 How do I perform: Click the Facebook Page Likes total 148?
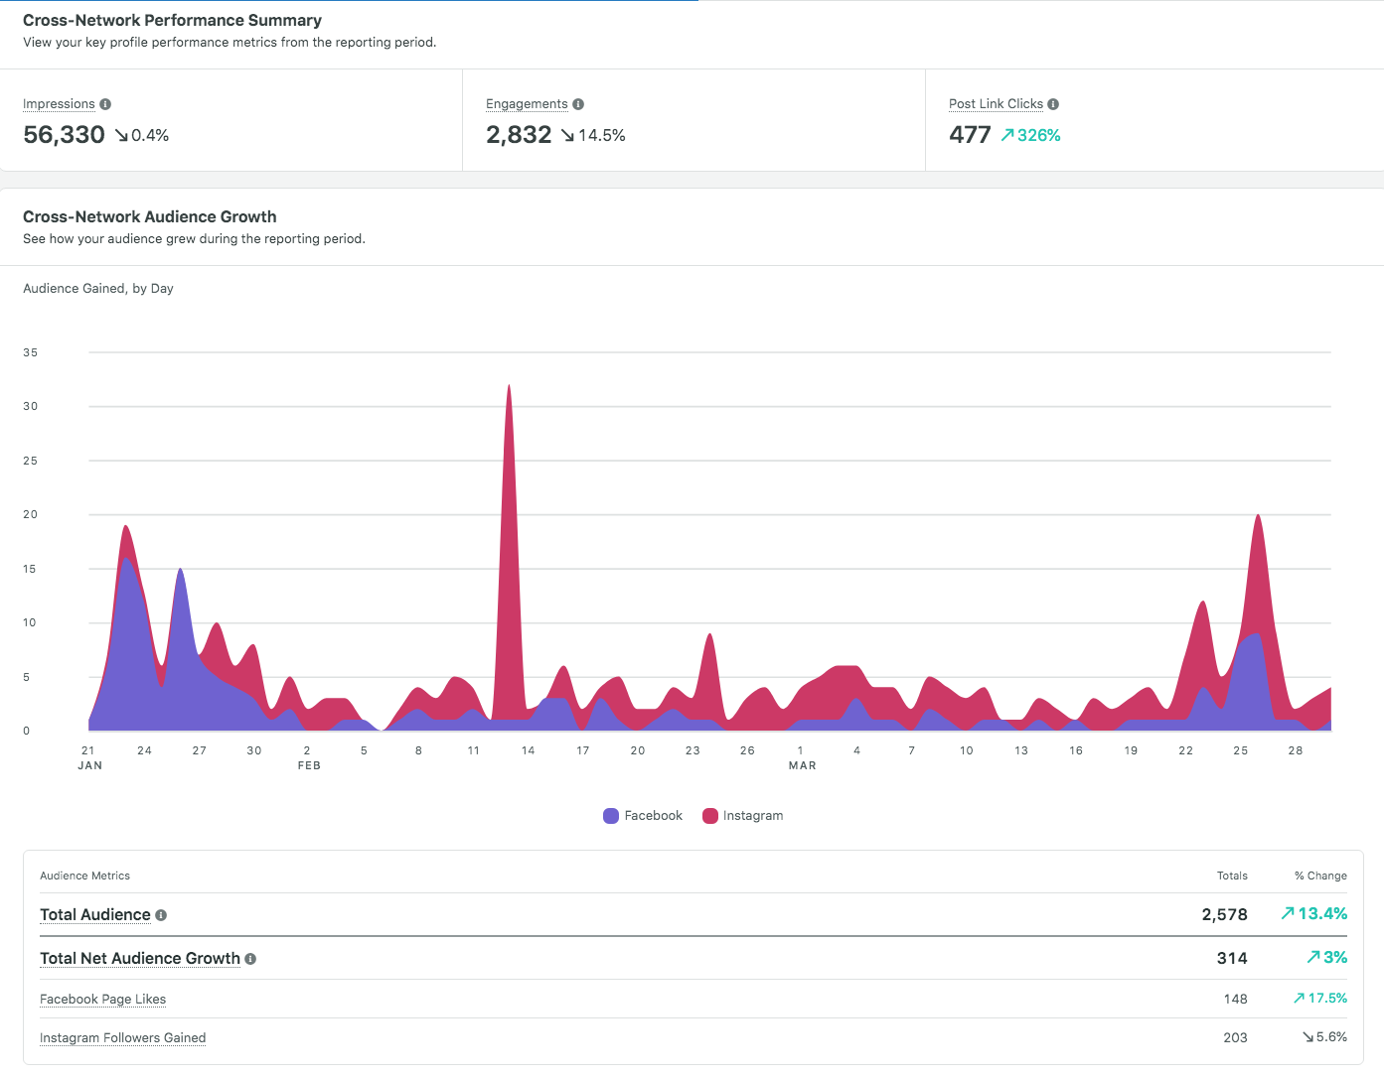[1235, 1000]
